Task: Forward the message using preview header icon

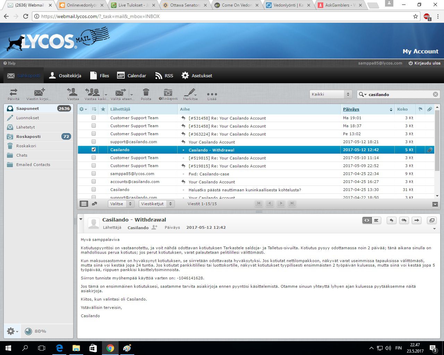Action: tap(417, 220)
